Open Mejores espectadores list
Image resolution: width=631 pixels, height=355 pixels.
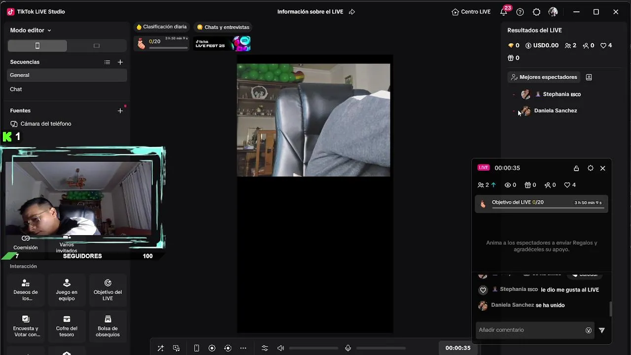[x=543, y=77]
